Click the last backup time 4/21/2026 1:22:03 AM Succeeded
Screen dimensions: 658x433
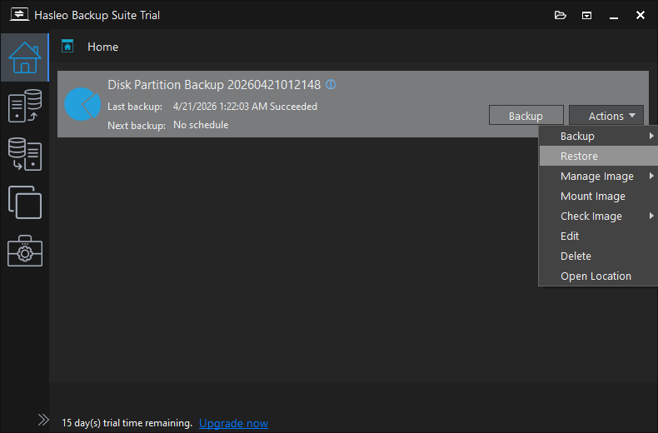coord(245,107)
